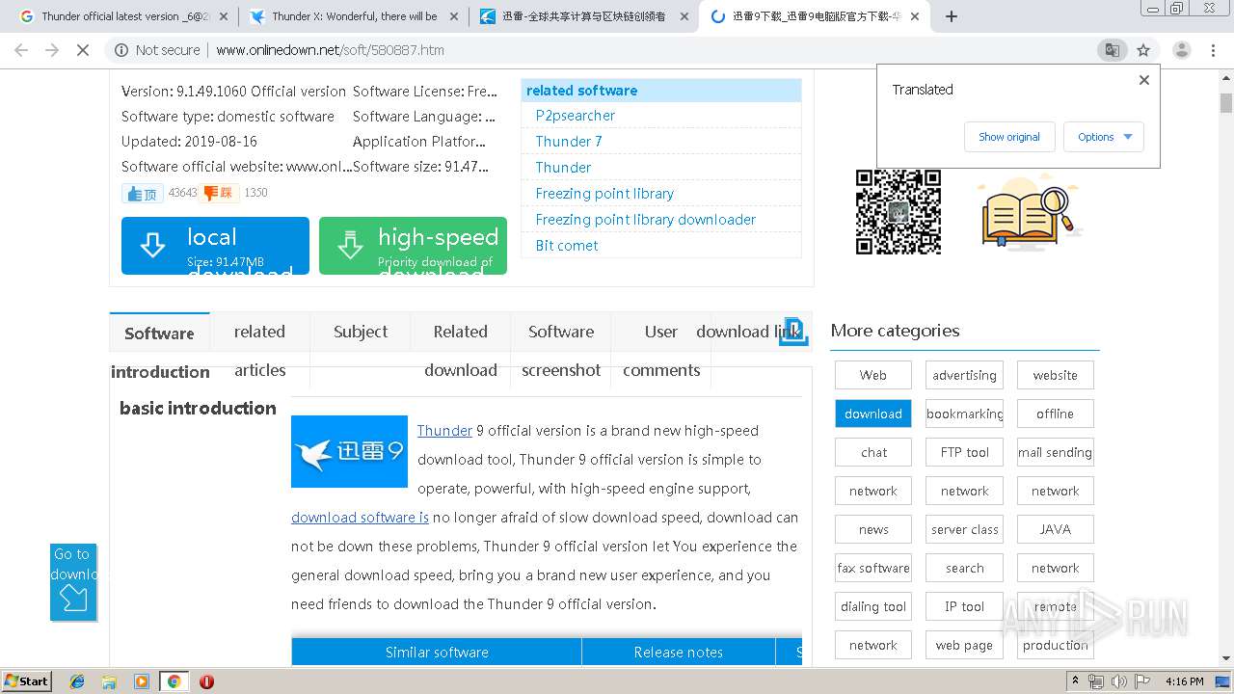Open the Chrome profile avatar menu
This screenshot has width=1234, height=694.
pos(1181,50)
